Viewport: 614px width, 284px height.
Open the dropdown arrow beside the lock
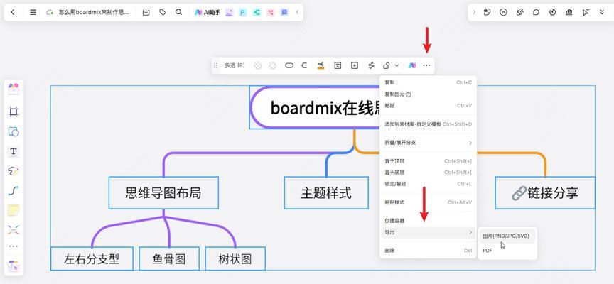[x=397, y=66]
